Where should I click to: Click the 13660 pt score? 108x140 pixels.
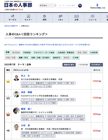coord(97,81)
